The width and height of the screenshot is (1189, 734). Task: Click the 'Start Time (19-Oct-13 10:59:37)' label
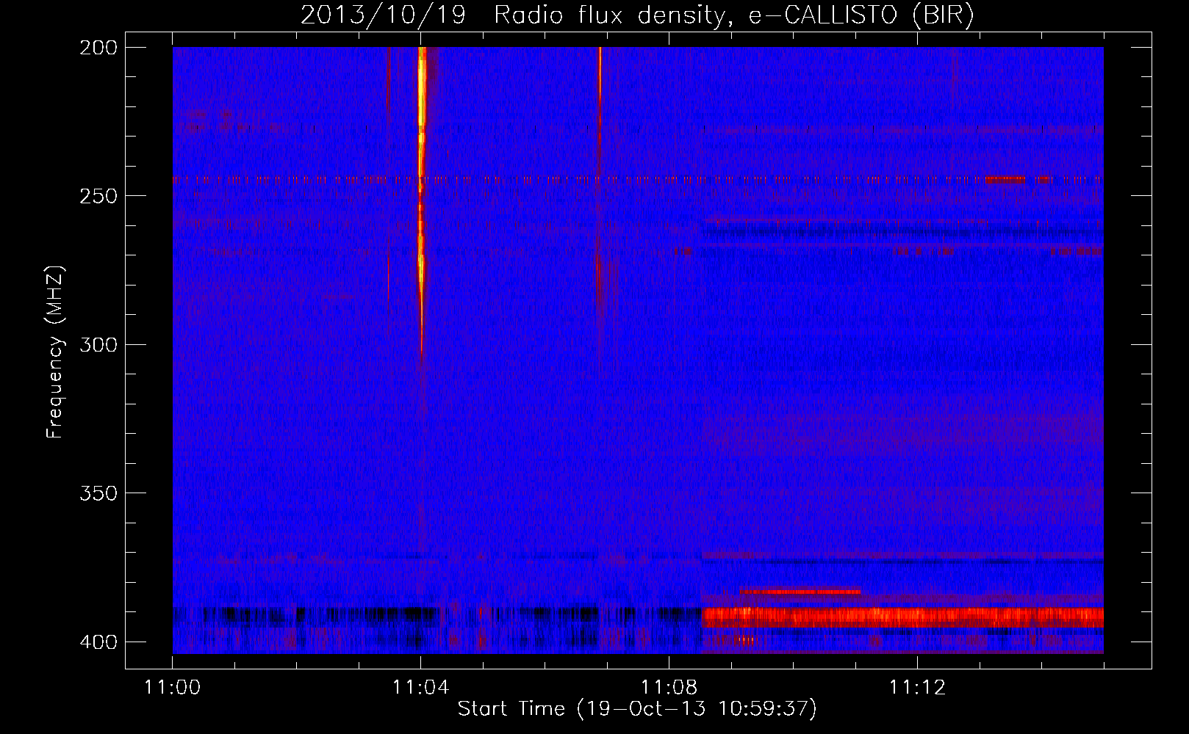tap(637, 708)
